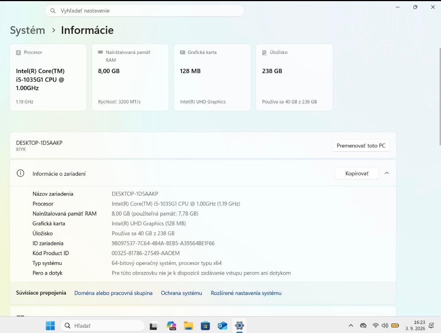Click the Kopírovať button
This screenshot has width=441, height=333.
click(357, 173)
